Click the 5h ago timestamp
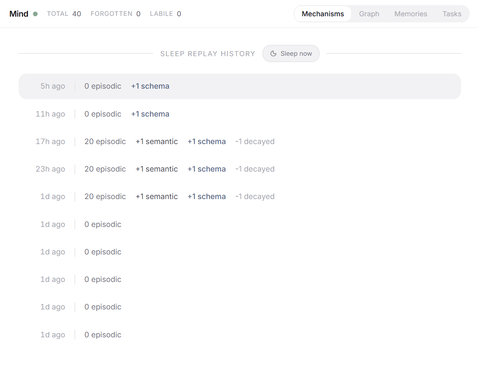The width and height of the screenshot is (477, 366). (53, 86)
